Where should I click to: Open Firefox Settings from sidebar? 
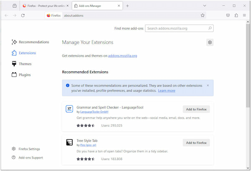pyautogui.click(x=26, y=149)
